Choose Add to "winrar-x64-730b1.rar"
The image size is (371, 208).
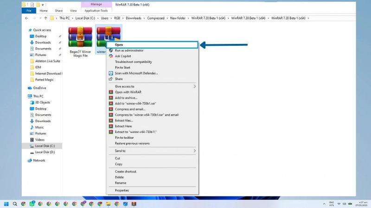click(x=152, y=104)
